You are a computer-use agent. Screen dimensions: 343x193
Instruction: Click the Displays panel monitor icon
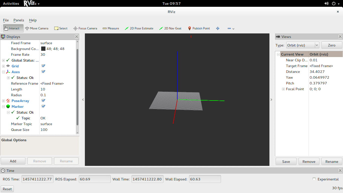coord(3,37)
